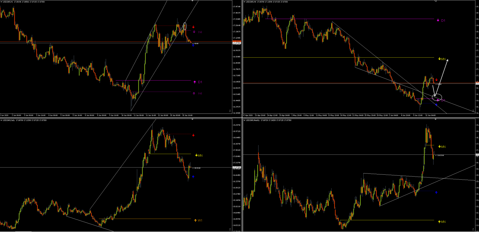Open the USDZAR,Weekly chart title dropdown triangle
The height and width of the screenshot is (232, 479).
pyautogui.click(x=244, y=120)
